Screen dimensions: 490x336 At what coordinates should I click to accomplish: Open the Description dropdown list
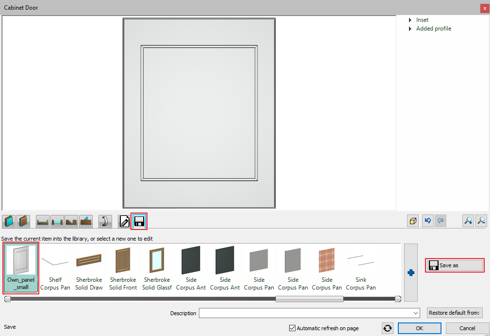(416, 313)
